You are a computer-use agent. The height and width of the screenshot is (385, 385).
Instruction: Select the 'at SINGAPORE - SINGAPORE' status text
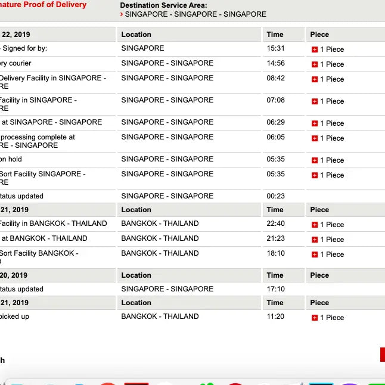[x=52, y=122]
